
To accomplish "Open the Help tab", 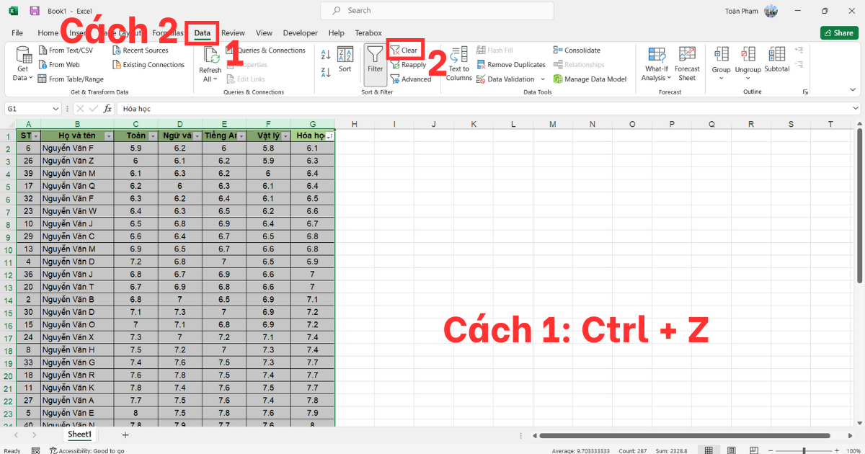I will click(x=336, y=33).
